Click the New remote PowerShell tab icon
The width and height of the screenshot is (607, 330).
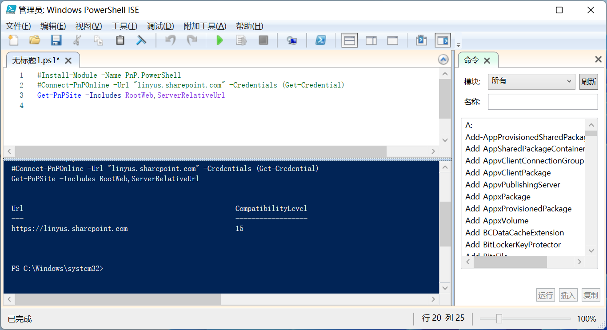(x=292, y=40)
